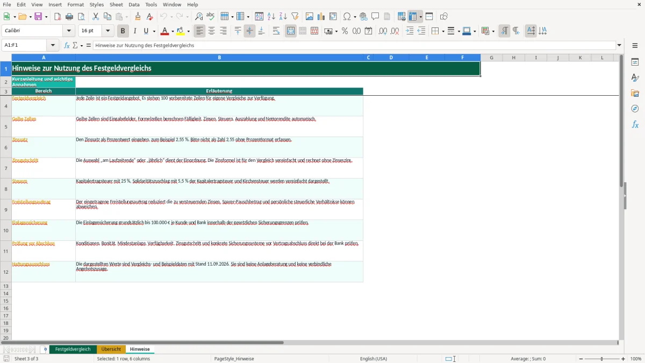Insert a comment via speech bubble

[375, 17]
